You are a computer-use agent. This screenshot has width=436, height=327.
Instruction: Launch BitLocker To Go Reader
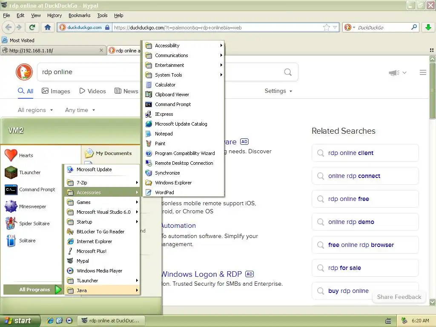pyautogui.click(x=102, y=231)
